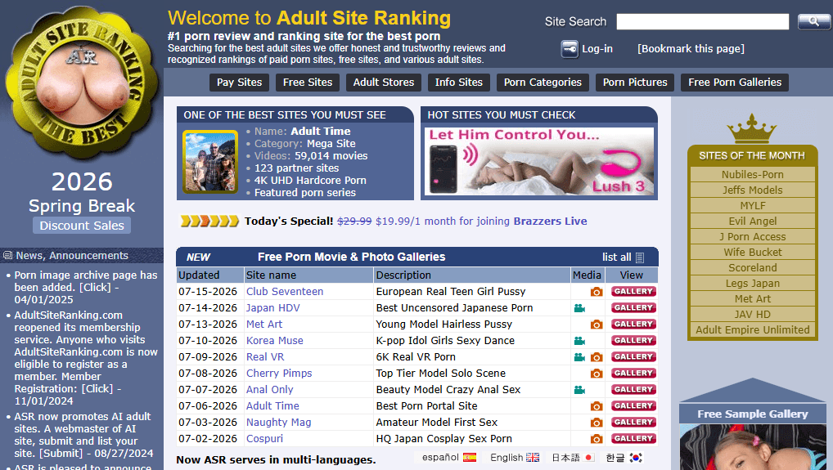Click GALLERY button for Cospuri

pyautogui.click(x=633, y=439)
